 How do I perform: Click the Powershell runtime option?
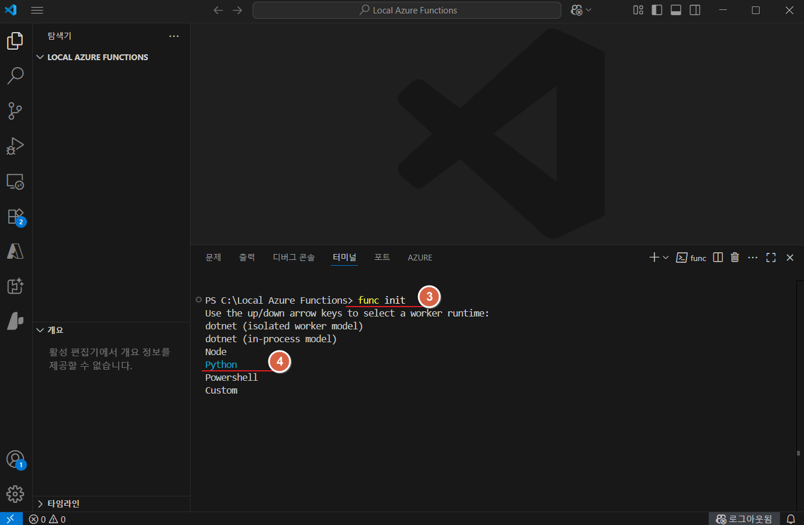coord(232,377)
